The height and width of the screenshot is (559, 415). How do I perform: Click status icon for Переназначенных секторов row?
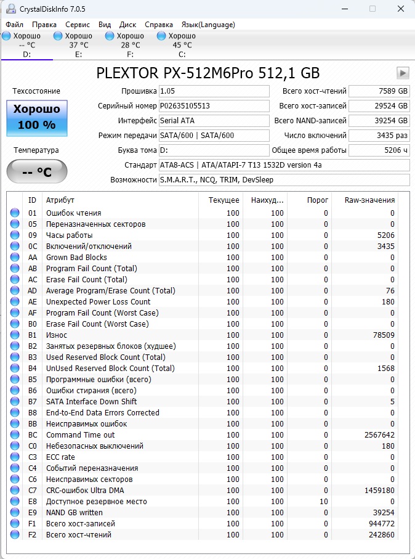(x=15, y=224)
